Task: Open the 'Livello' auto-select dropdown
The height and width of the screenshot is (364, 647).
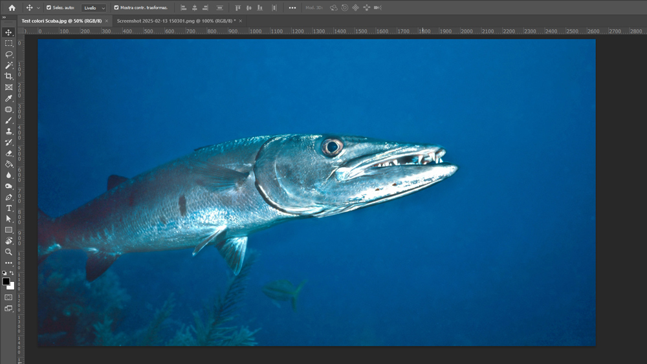Action: pyautogui.click(x=94, y=8)
